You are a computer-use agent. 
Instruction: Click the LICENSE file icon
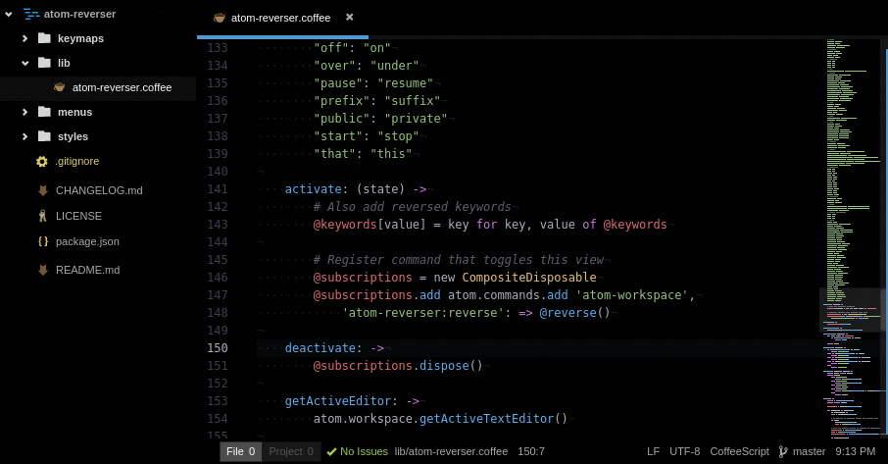point(42,216)
